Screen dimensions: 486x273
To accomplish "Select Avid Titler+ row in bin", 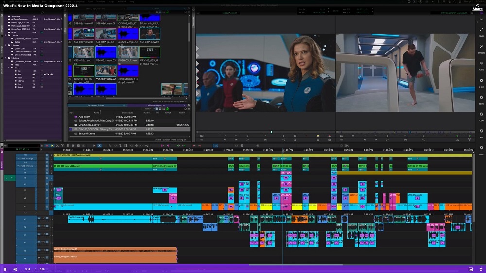I will tap(129, 117).
